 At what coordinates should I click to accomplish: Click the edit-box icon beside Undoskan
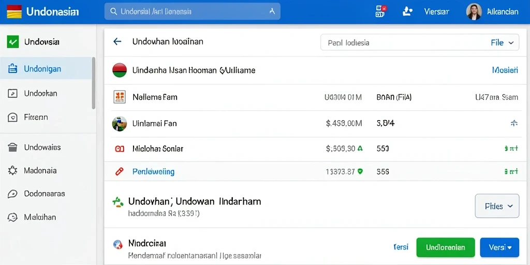[x=12, y=93]
